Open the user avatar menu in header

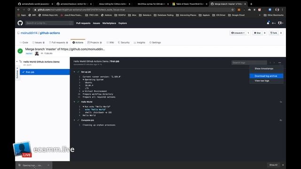click(x=280, y=23)
